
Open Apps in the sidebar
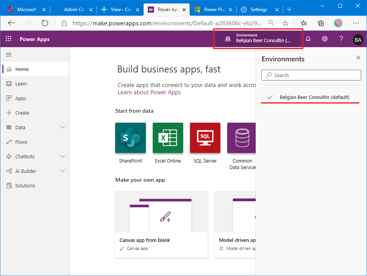[x=35, y=98]
